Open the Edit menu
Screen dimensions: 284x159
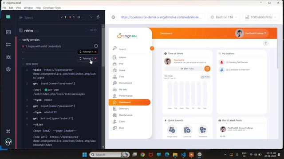point(11,8)
